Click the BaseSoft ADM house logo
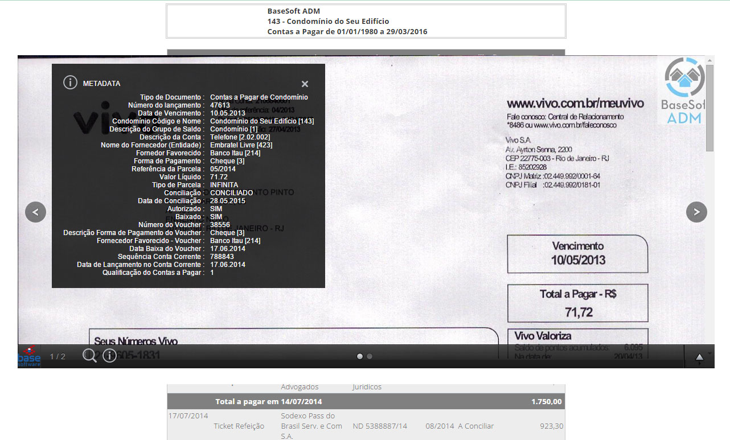Image resolution: width=730 pixels, height=440 pixels. [x=684, y=91]
